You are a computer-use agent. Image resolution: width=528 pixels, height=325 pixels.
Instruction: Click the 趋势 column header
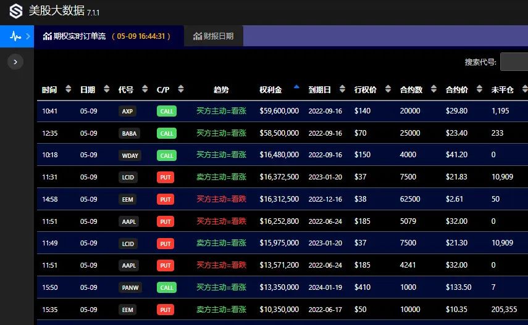point(221,90)
